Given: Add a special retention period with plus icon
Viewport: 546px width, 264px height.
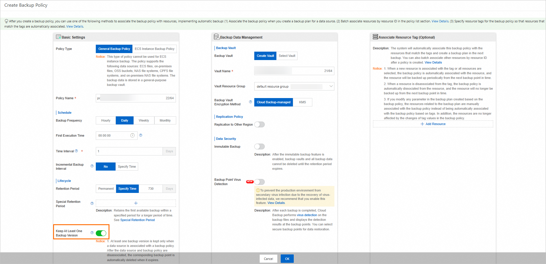Looking at the screenshot, I should coord(136,203).
